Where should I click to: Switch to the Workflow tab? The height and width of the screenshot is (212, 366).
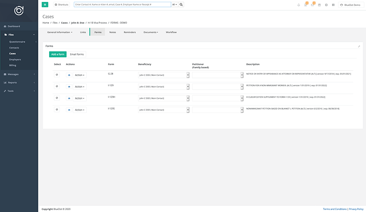pos(171,32)
